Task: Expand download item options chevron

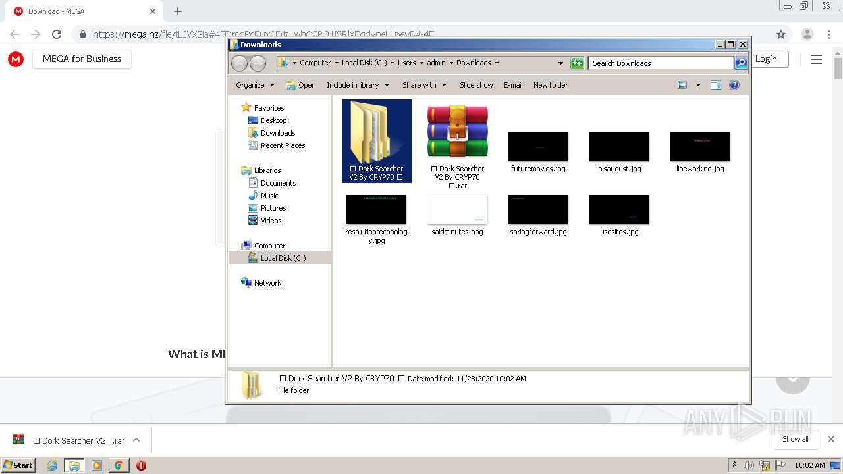Action: click(136, 440)
